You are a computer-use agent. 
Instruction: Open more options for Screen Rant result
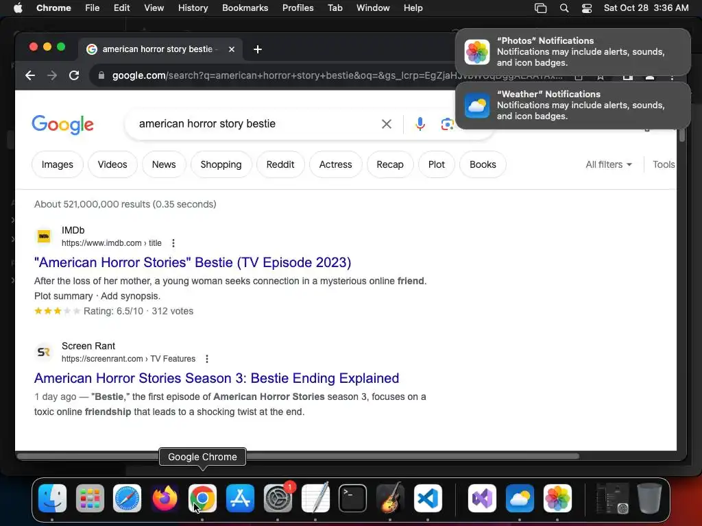coord(207,359)
